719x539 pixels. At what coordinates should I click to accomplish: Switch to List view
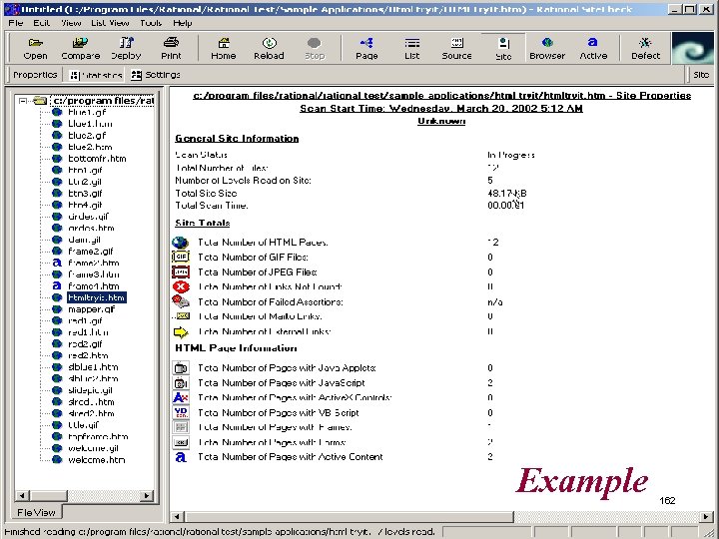click(411, 49)
